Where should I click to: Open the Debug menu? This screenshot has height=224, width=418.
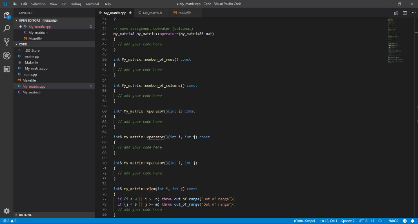tap(76, 4)
